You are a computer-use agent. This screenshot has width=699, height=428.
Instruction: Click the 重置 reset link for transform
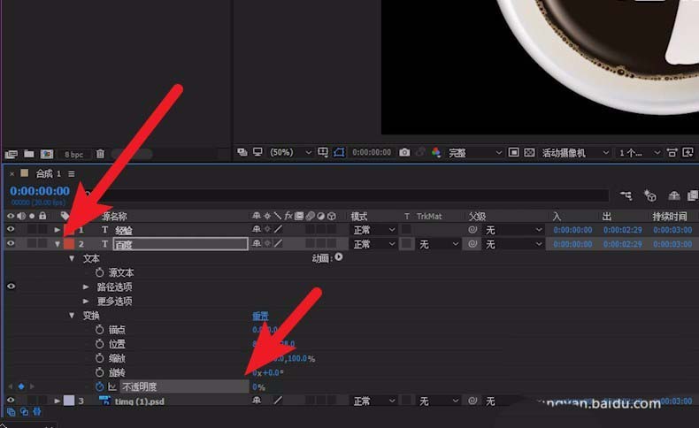coord(260,317)
